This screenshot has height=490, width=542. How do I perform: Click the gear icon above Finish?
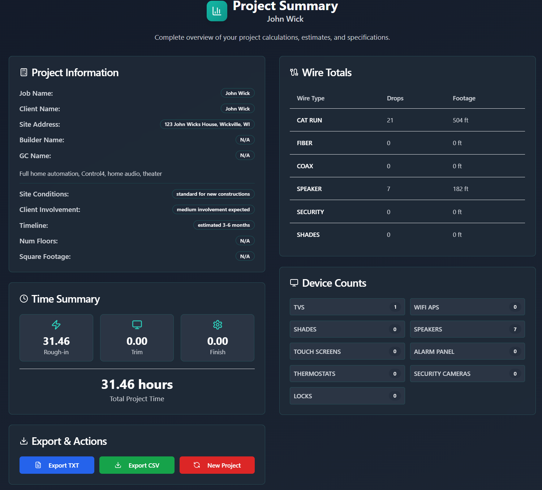coord(218,325)
